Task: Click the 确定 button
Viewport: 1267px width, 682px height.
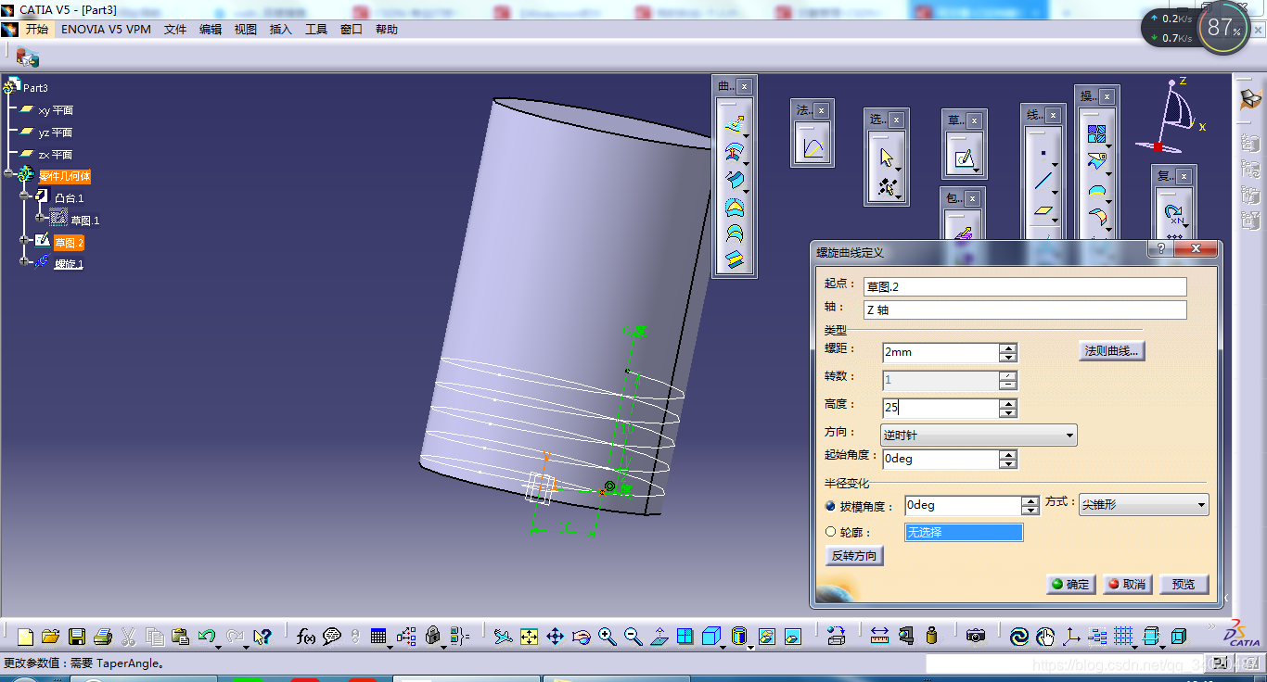Action: 1070,584
